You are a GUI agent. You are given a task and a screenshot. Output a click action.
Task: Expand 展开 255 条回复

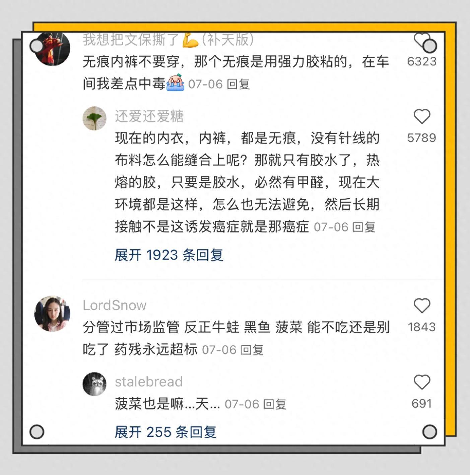pyautogui.click(x=165, y=432)
